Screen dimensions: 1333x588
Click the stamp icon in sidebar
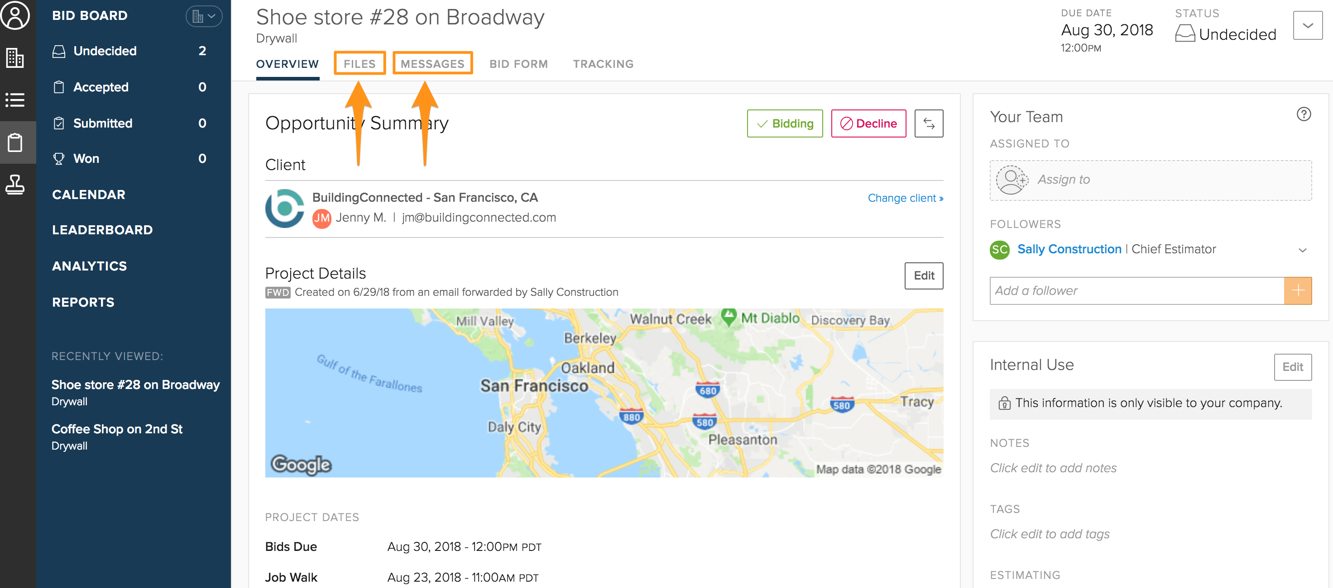(x=15, y=185)
